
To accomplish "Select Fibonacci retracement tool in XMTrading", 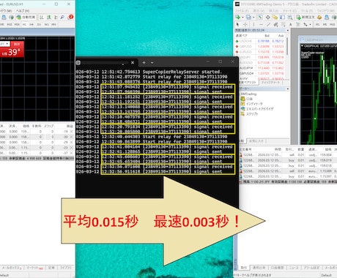I will 283,24.
